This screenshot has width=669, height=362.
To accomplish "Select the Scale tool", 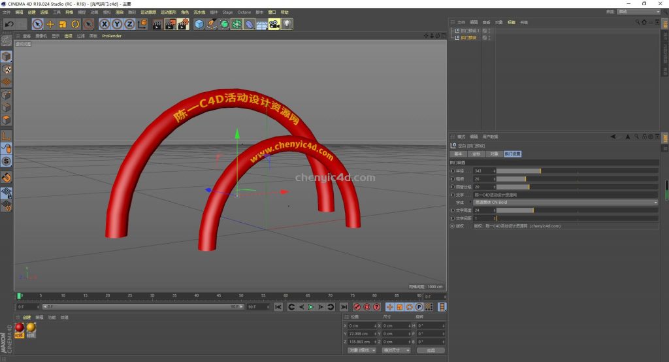I will [x=63, y=24].
